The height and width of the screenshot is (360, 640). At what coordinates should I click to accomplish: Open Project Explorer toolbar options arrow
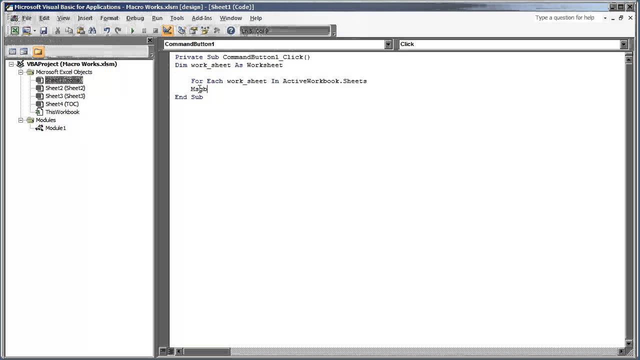click(151, 52)
